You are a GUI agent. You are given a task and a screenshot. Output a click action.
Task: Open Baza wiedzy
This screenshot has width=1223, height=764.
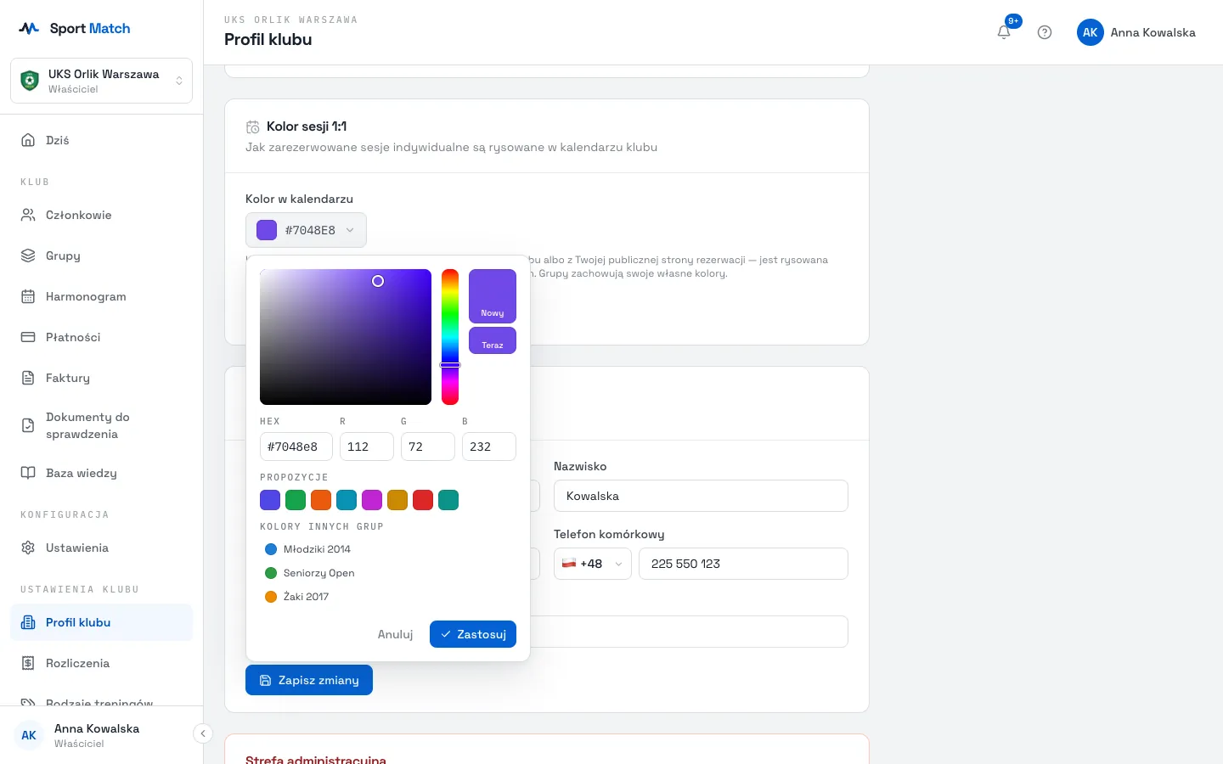click(102, 473)
